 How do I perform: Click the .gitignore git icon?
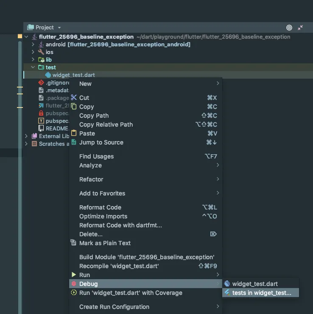point(41,82)
